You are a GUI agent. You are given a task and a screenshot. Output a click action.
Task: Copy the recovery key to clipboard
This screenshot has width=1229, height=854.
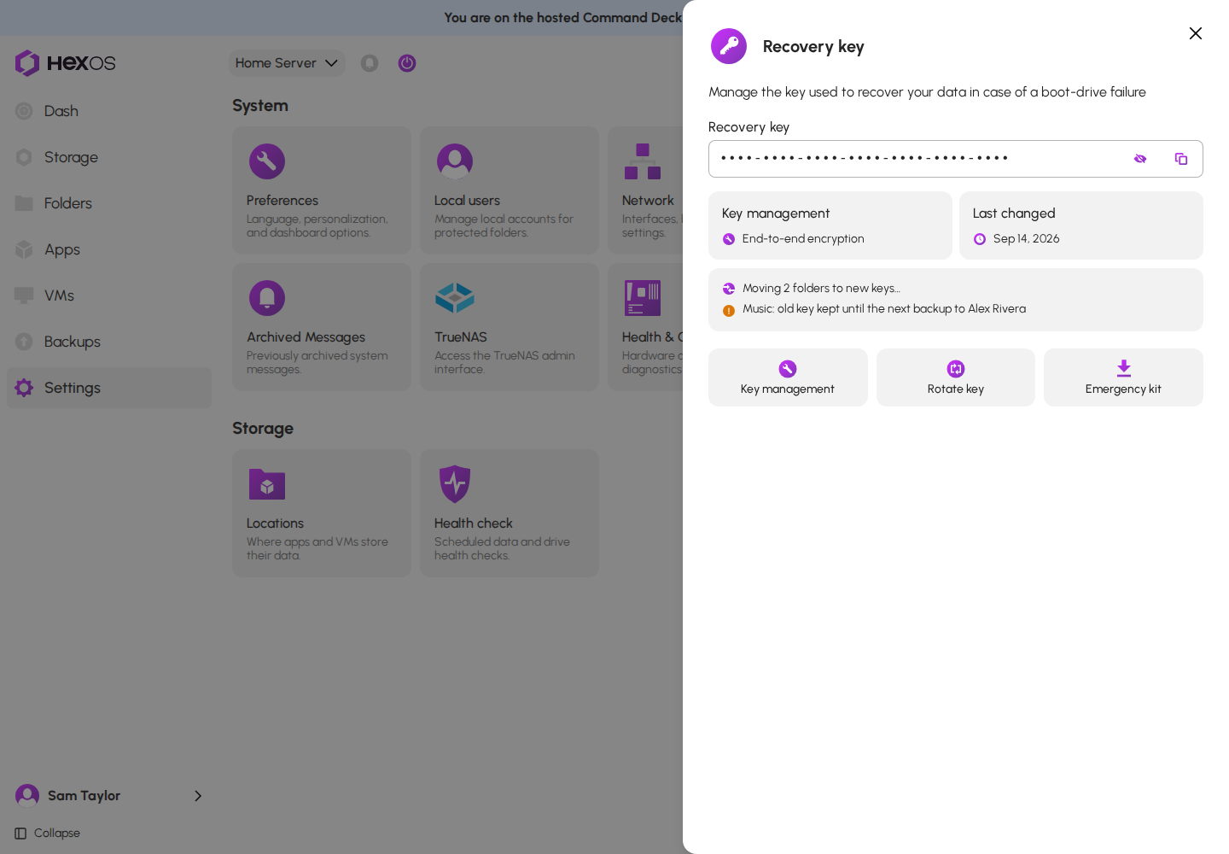(1181, 159)
